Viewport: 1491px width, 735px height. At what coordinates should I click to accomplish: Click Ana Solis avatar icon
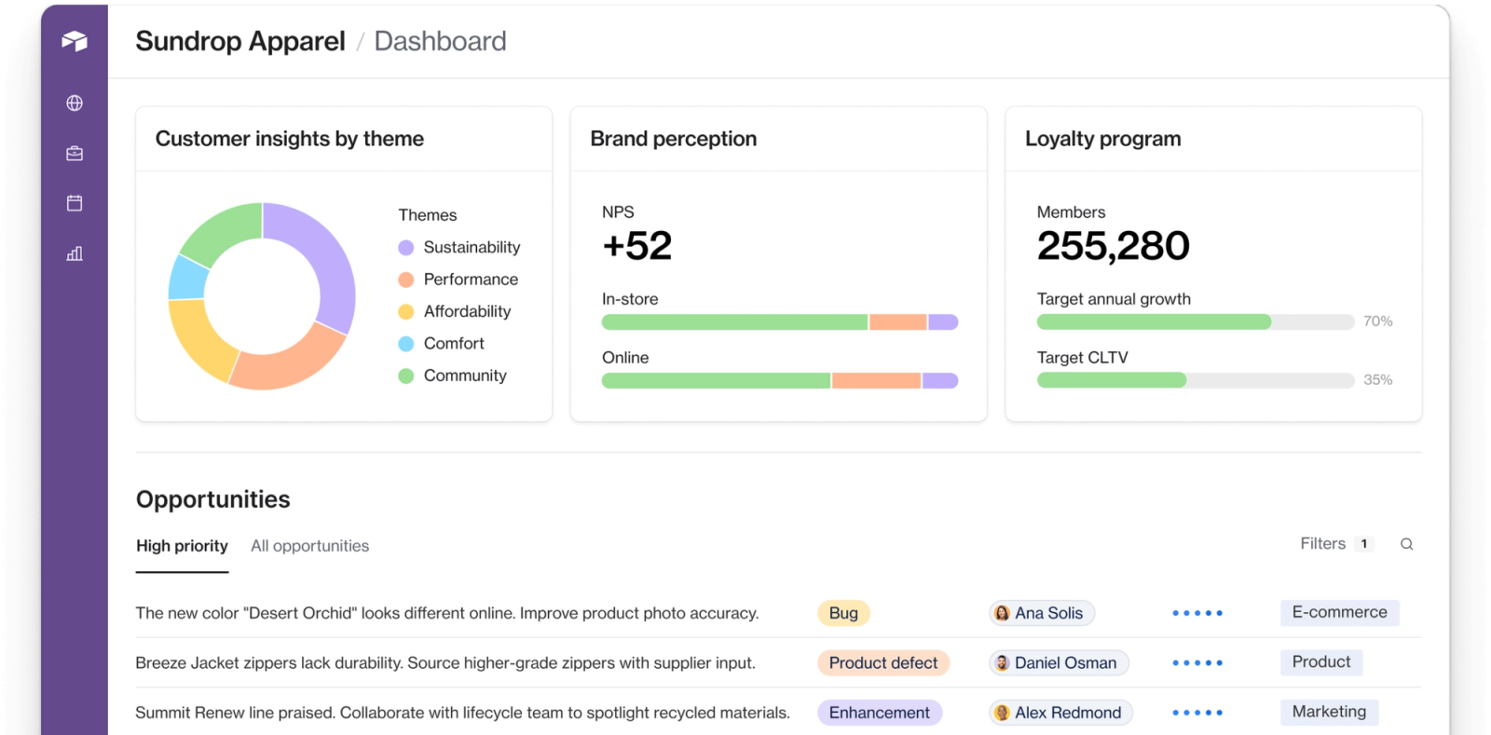pyautogui.click(x=1002, y=613)
